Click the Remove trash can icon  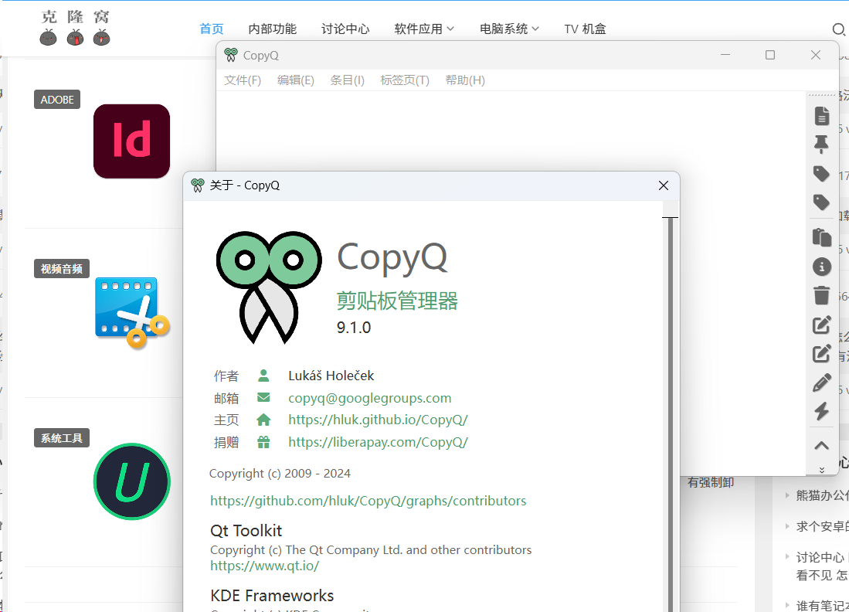point(821,296)
